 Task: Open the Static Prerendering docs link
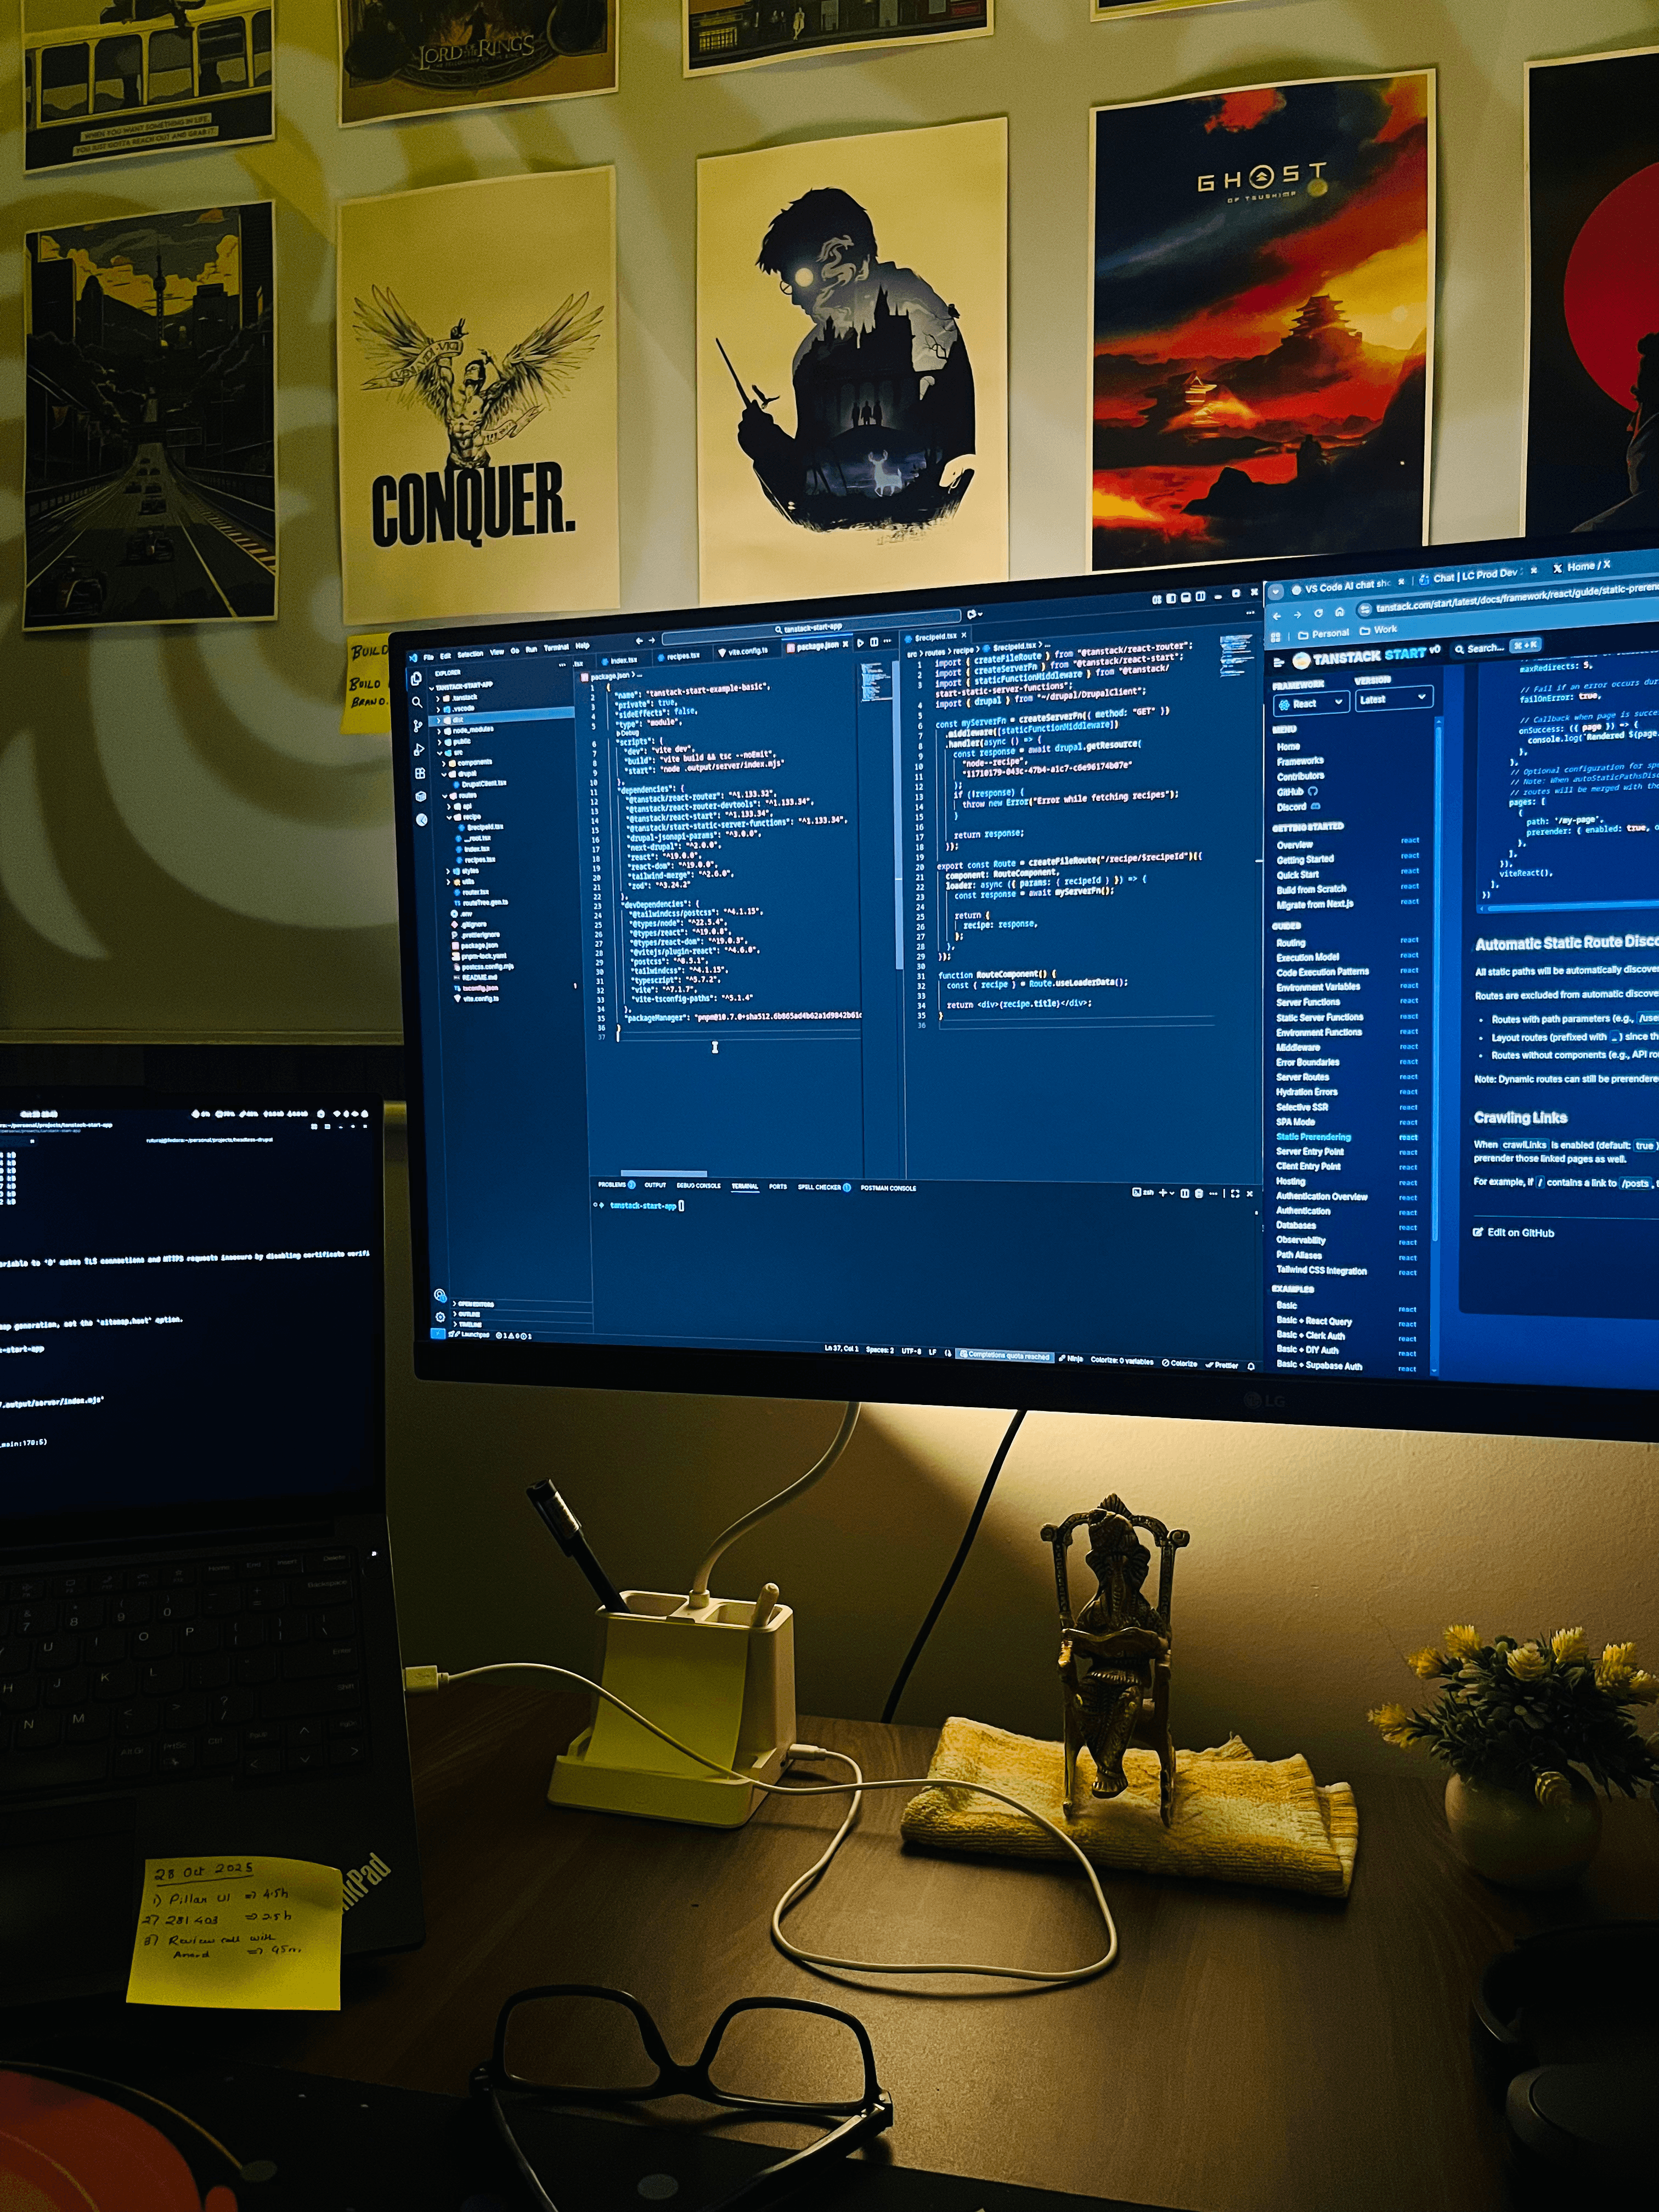1313,1137
